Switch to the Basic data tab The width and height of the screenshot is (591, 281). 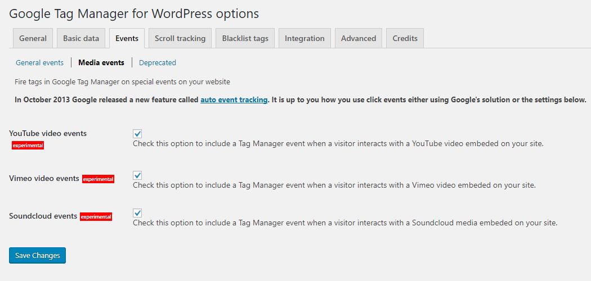tap(81, 38)
